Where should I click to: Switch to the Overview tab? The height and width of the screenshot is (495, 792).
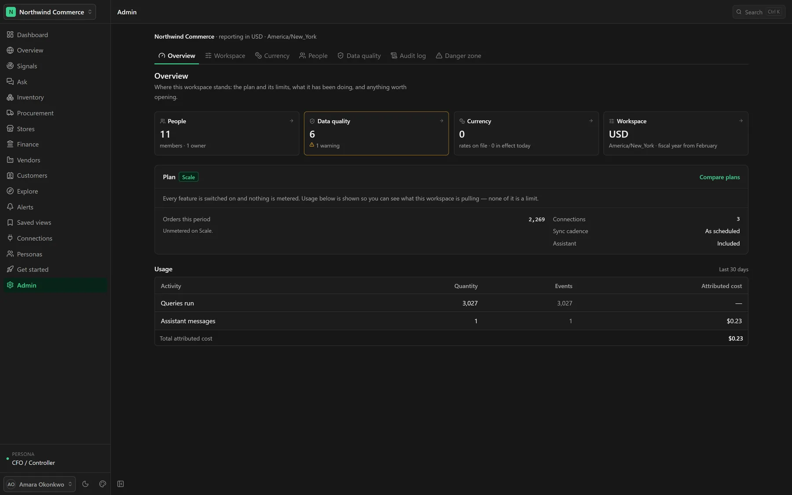176,55
